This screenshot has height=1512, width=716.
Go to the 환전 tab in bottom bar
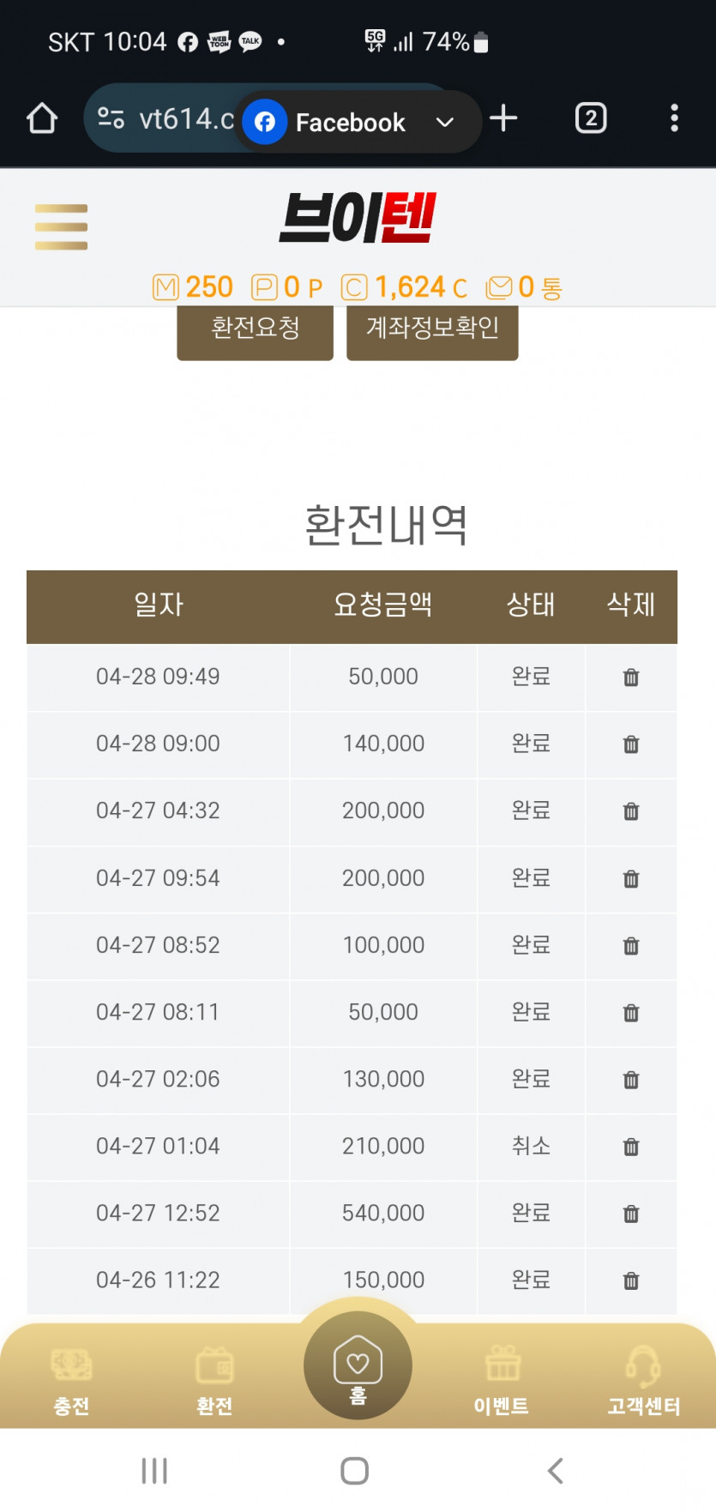click(x=214, y=1380)
